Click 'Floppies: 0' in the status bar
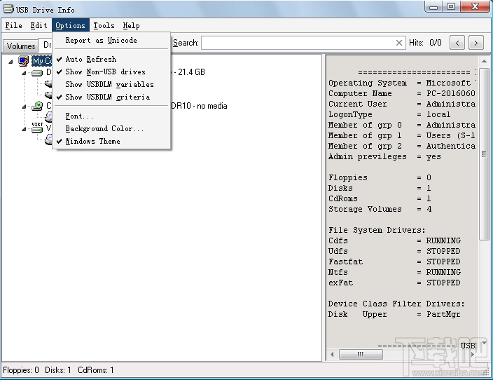The height and width of the screenshot is (380, 493). point(21,370)
